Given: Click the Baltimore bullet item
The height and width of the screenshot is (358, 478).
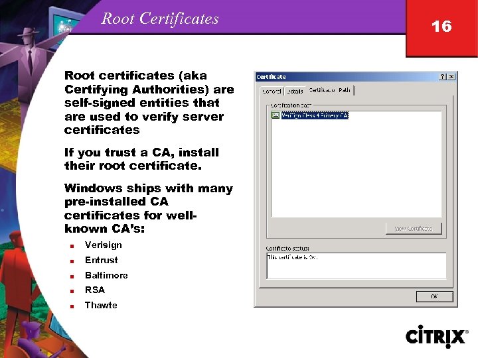Looking at the screenshot, I should [x=106, y=275].
